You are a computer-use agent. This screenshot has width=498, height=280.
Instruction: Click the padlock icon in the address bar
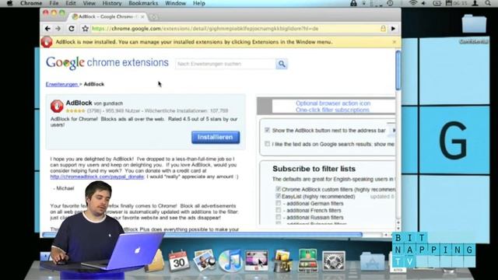click(x=383, y=29)
